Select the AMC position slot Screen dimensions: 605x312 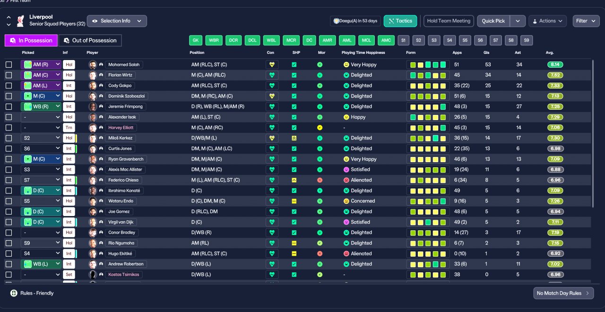pos(387,41)
